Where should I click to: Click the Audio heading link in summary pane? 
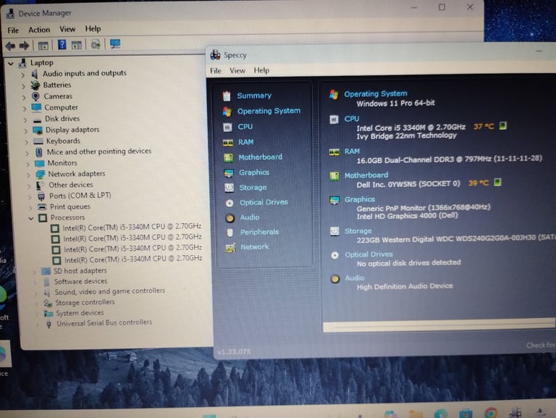[355, 278]
